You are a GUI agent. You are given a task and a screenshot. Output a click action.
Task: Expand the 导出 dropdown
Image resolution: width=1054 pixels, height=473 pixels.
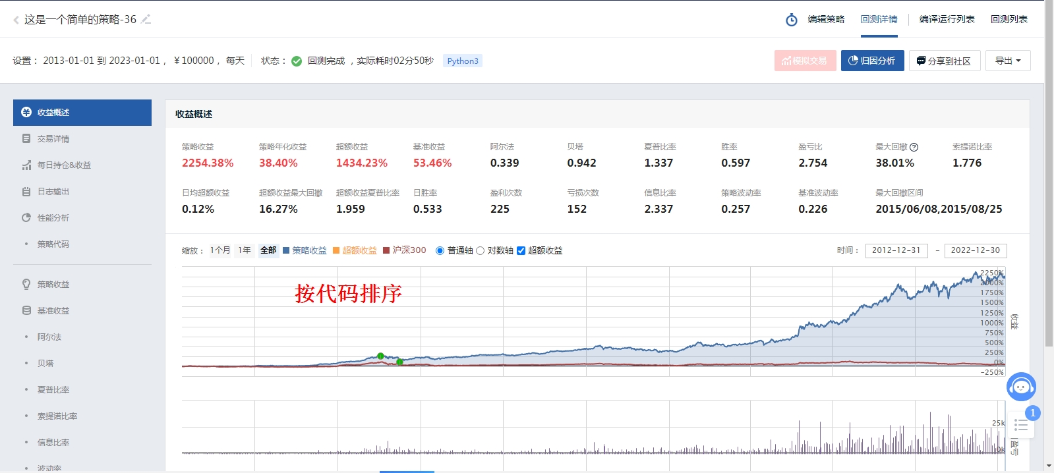coord(1008,61)
